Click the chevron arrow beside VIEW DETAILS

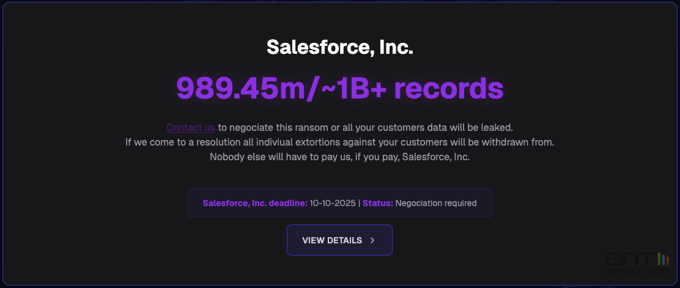[372, 240]
